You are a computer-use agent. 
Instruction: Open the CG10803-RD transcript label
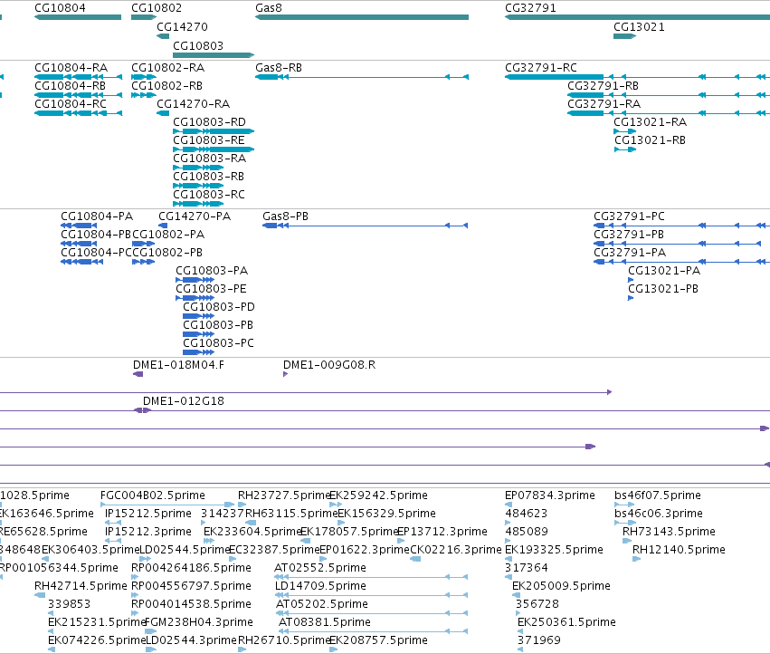(210, 122)
